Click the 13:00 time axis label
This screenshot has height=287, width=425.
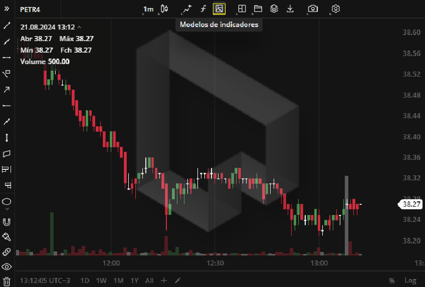point(319,263)
